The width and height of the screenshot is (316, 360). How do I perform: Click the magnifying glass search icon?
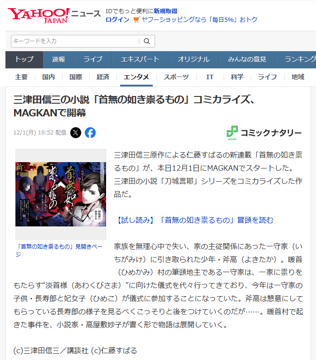click(x=147, y=41)
